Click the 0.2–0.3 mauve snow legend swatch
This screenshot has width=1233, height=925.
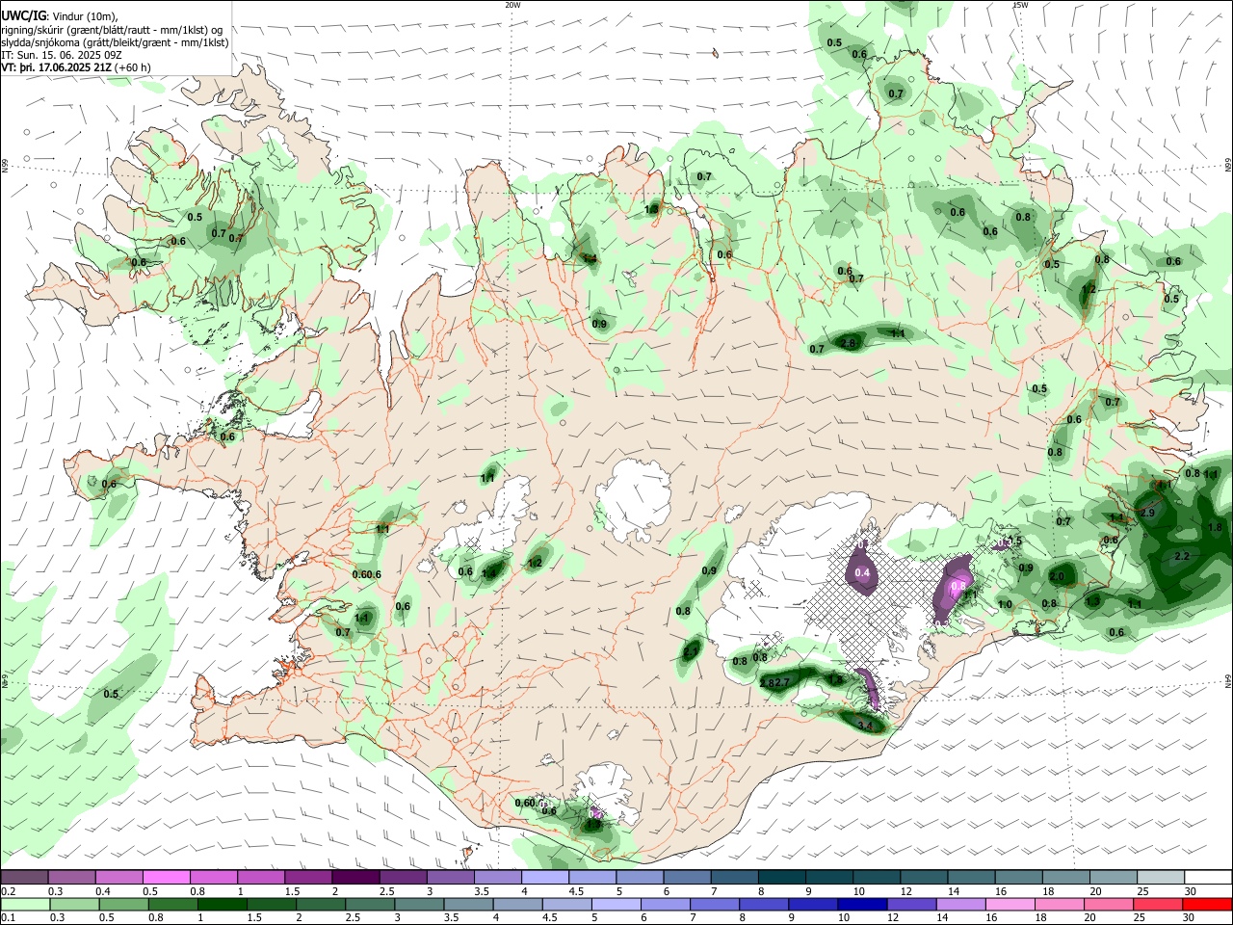pos(25,877)
